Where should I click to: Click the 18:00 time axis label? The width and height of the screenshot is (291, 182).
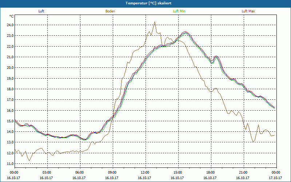pyautogui.click(x=211, y=173)
